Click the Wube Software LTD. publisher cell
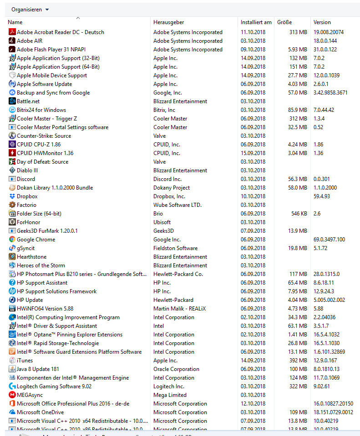The width and height of the screenshot is (360, 436). [x=177, y=205]
